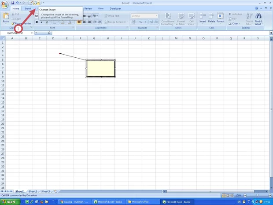Select Align Text Left
The width and height of the screenshot is (273, 205).
pyautogui.click(x=79, y=22)
